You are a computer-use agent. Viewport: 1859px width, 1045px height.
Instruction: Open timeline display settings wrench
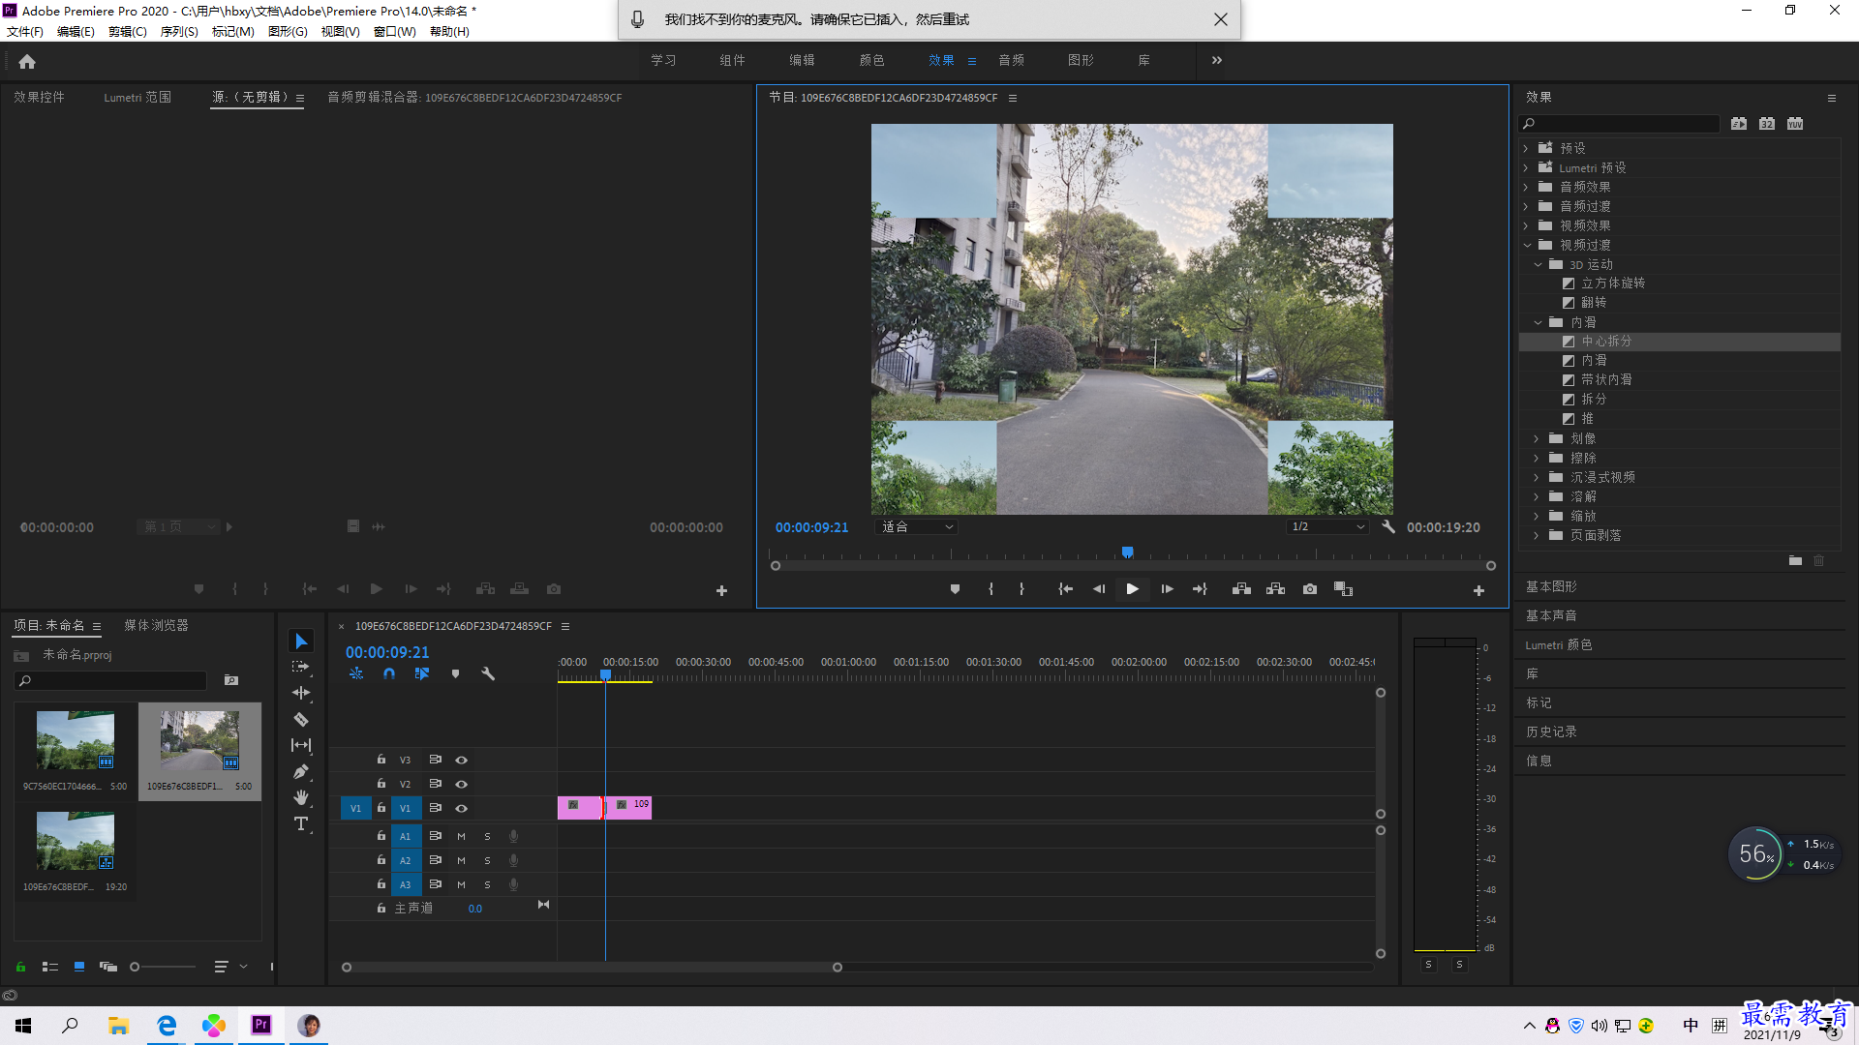pos(488,673)
